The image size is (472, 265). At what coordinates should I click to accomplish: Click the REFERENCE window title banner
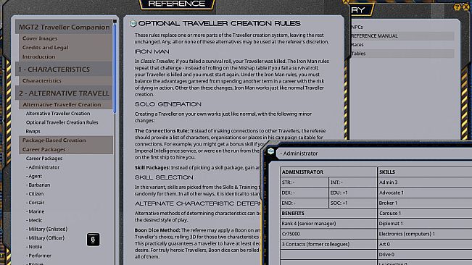tap(177, 4)
